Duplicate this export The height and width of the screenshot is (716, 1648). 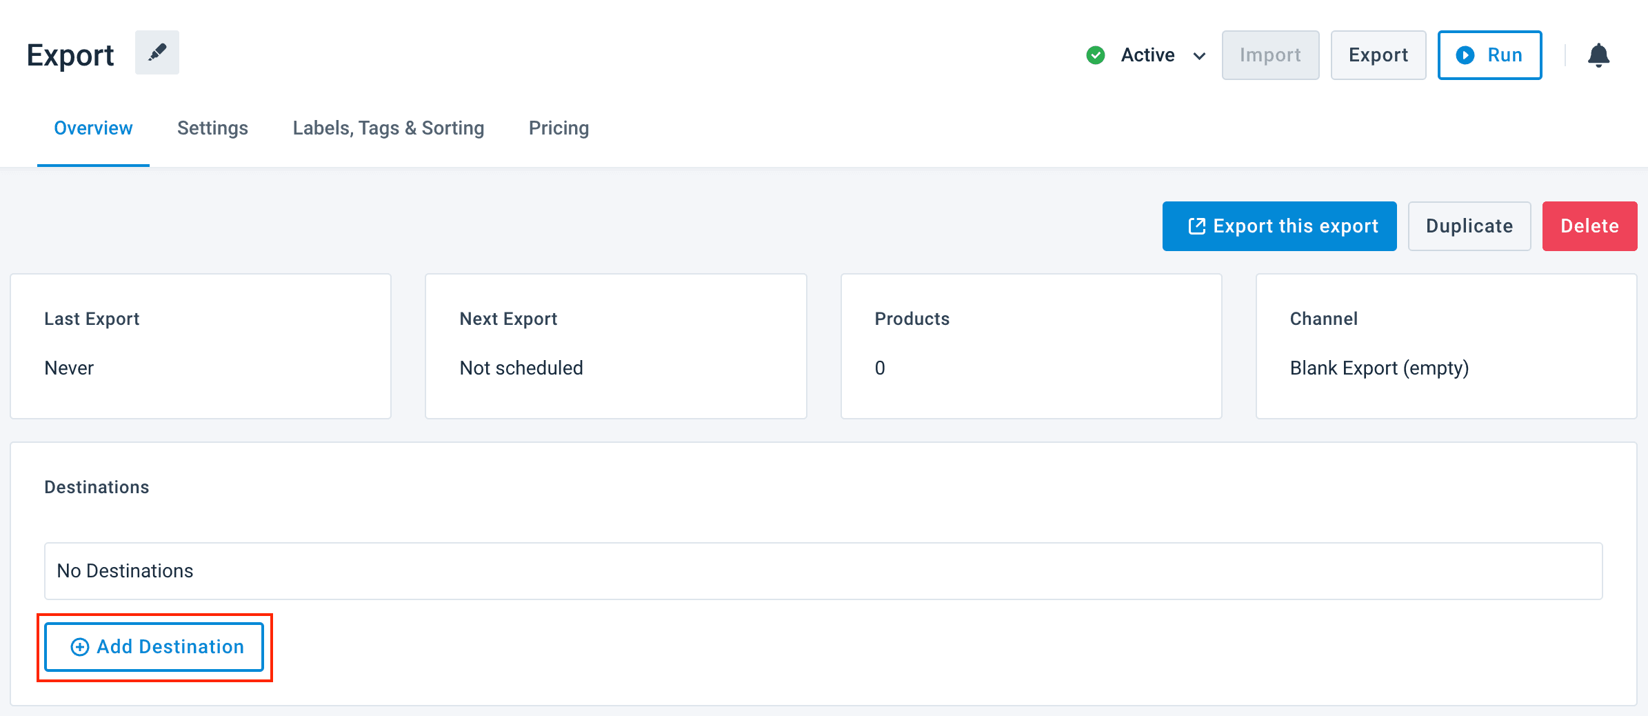[1469, 226]
